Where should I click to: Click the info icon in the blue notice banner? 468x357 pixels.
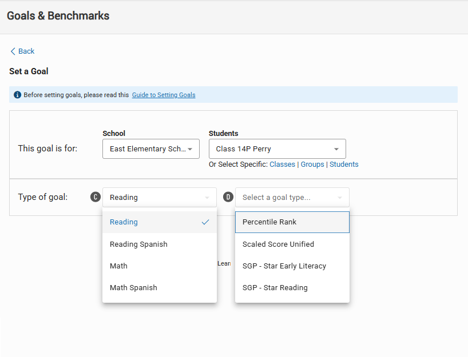pos(17,94)
